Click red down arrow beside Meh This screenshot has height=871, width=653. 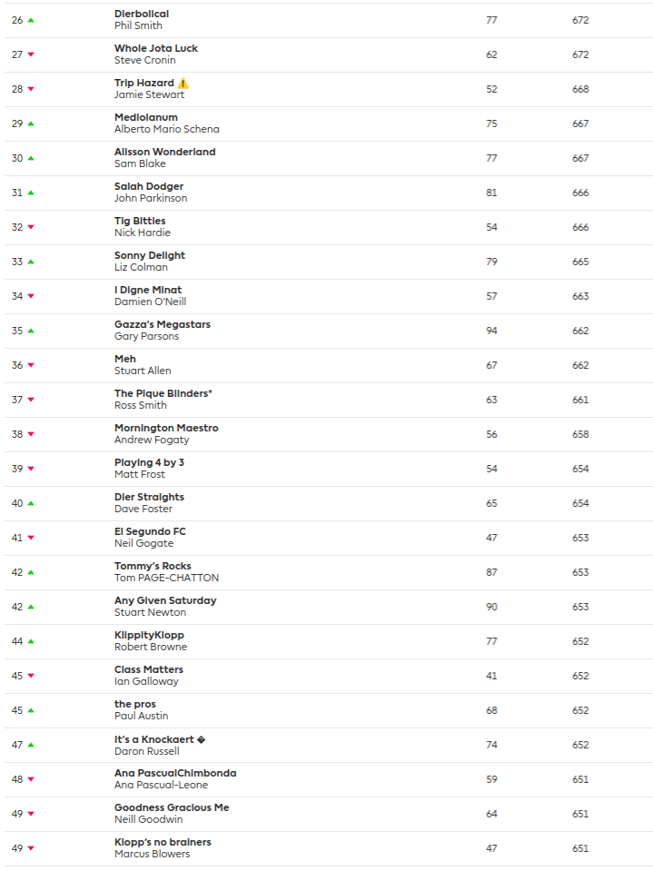pyautogui.click(x=31, y=365)
